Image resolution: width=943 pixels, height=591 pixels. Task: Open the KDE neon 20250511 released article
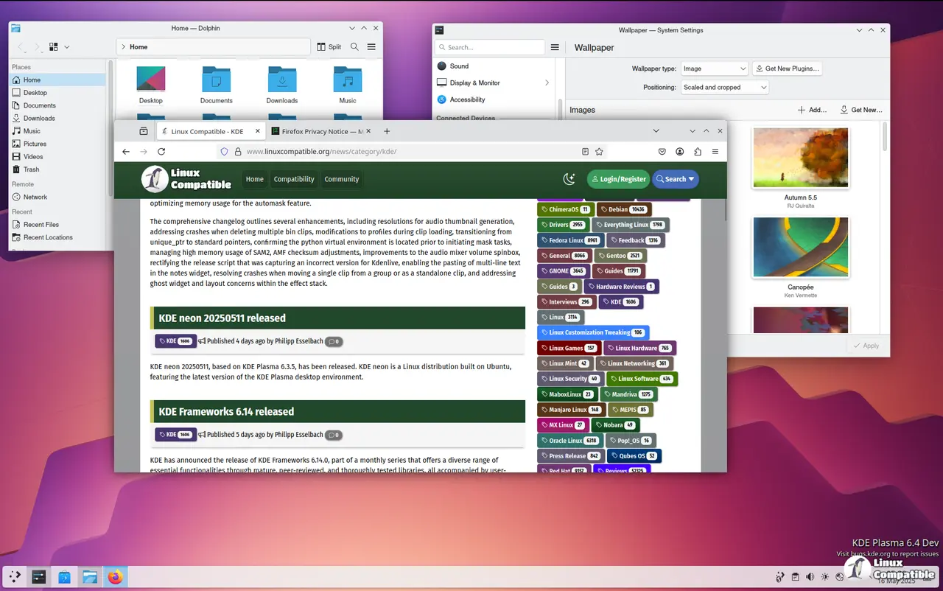pyautogui.click(x=222, y=318)
